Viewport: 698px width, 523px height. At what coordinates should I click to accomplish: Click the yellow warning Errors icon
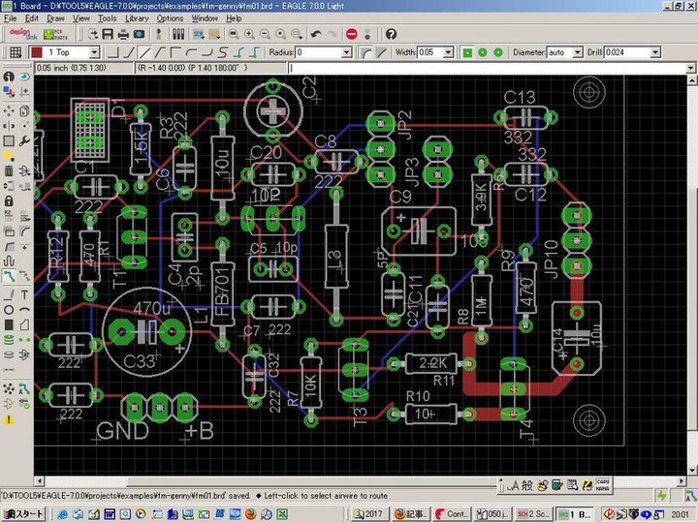pyautogui.click(x=9, y=419)
